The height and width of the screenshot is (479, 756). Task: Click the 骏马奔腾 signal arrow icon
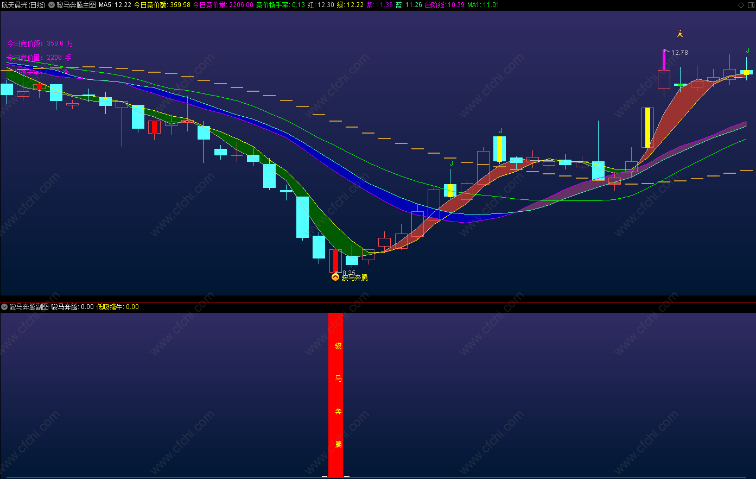click(335, 277)
